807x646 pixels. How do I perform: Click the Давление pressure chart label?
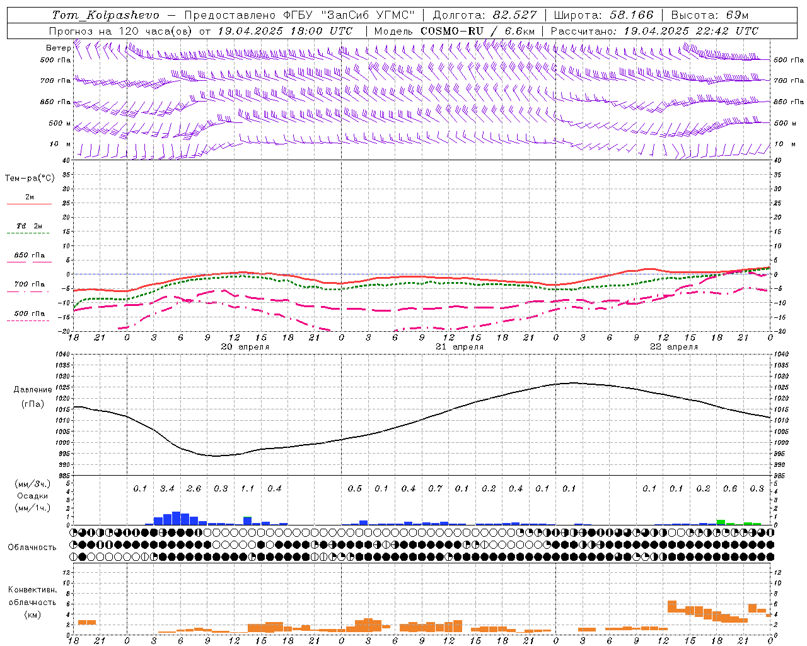(x=33, y=390)
